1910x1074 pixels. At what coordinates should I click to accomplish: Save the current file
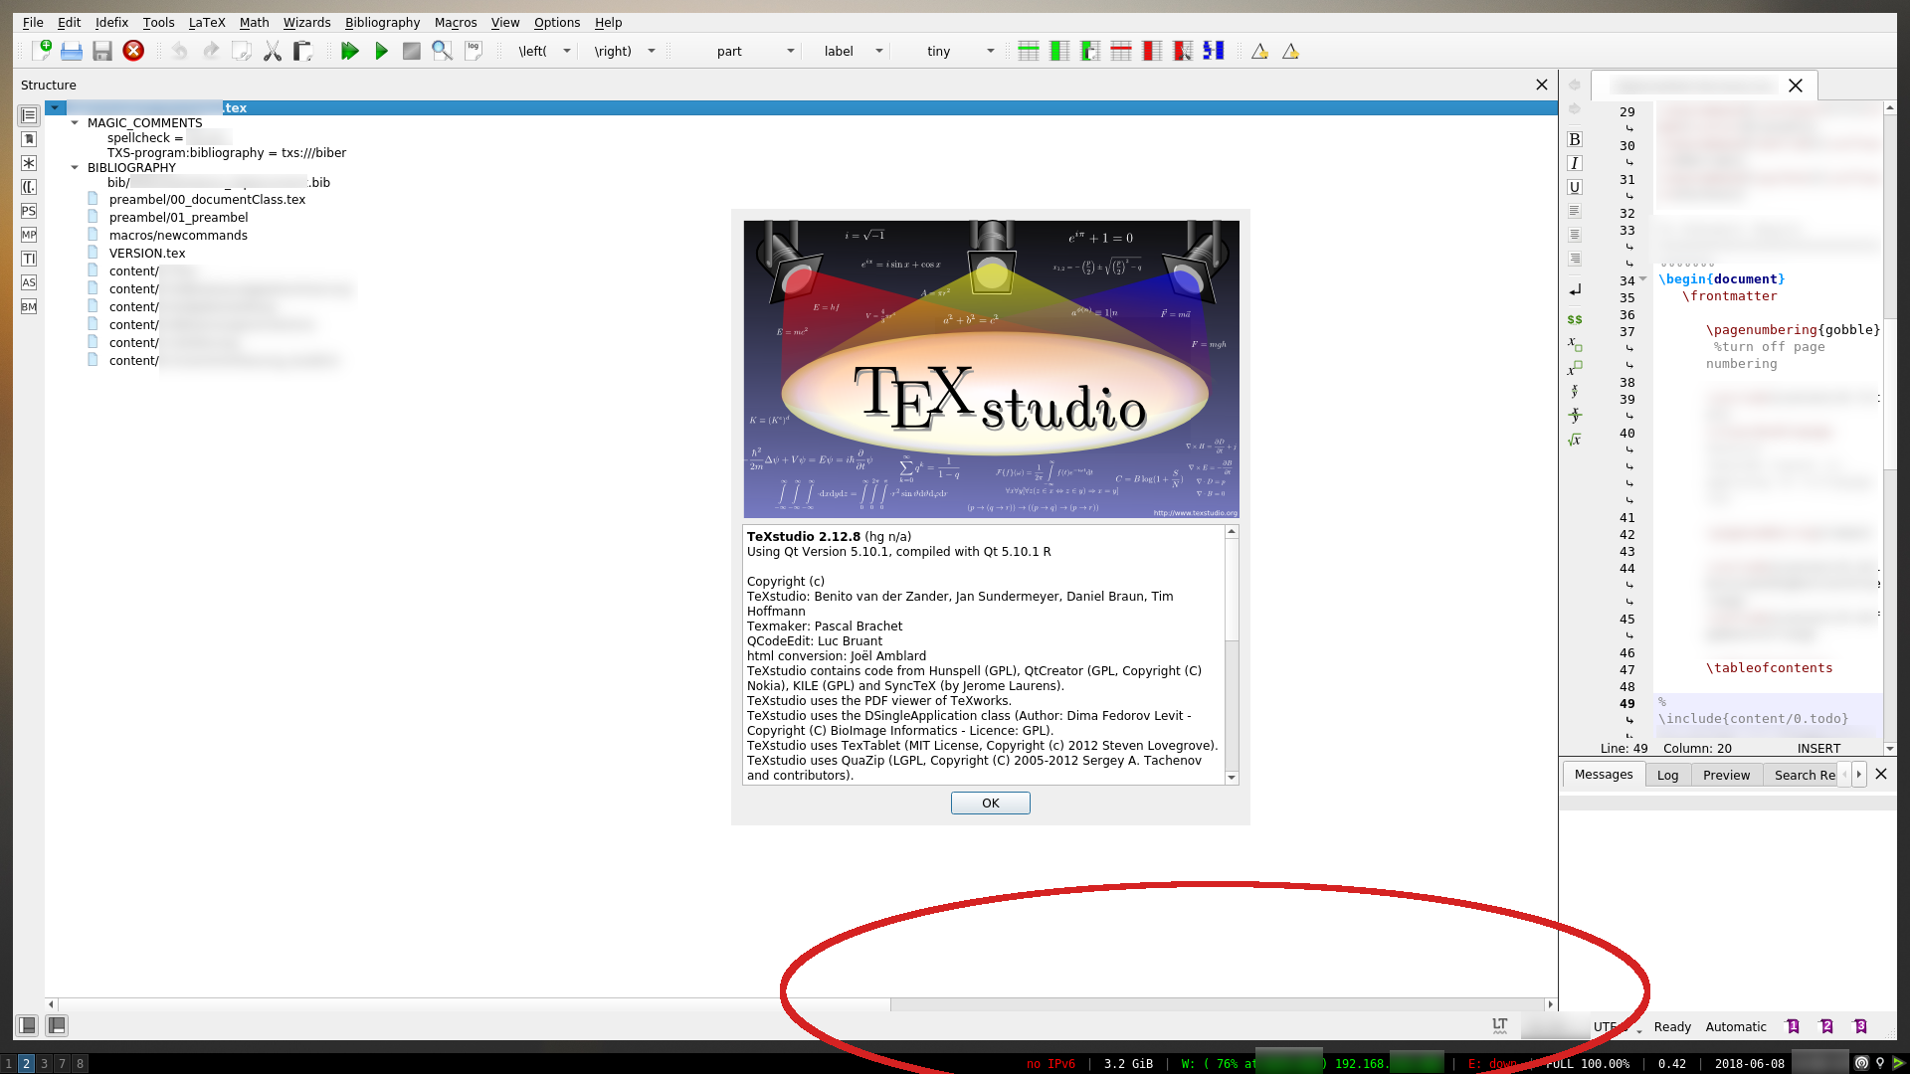click(102, 51)
